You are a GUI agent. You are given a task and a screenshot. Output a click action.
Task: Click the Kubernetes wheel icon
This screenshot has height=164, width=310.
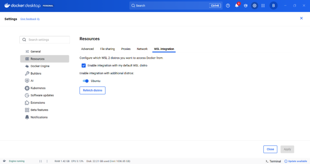[27, 88]
